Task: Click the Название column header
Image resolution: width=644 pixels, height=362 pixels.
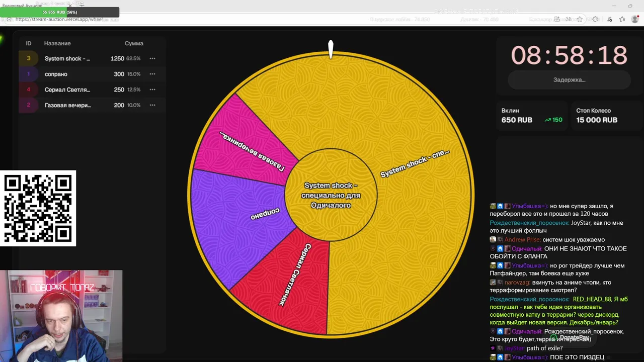Action: coord(57,43)
